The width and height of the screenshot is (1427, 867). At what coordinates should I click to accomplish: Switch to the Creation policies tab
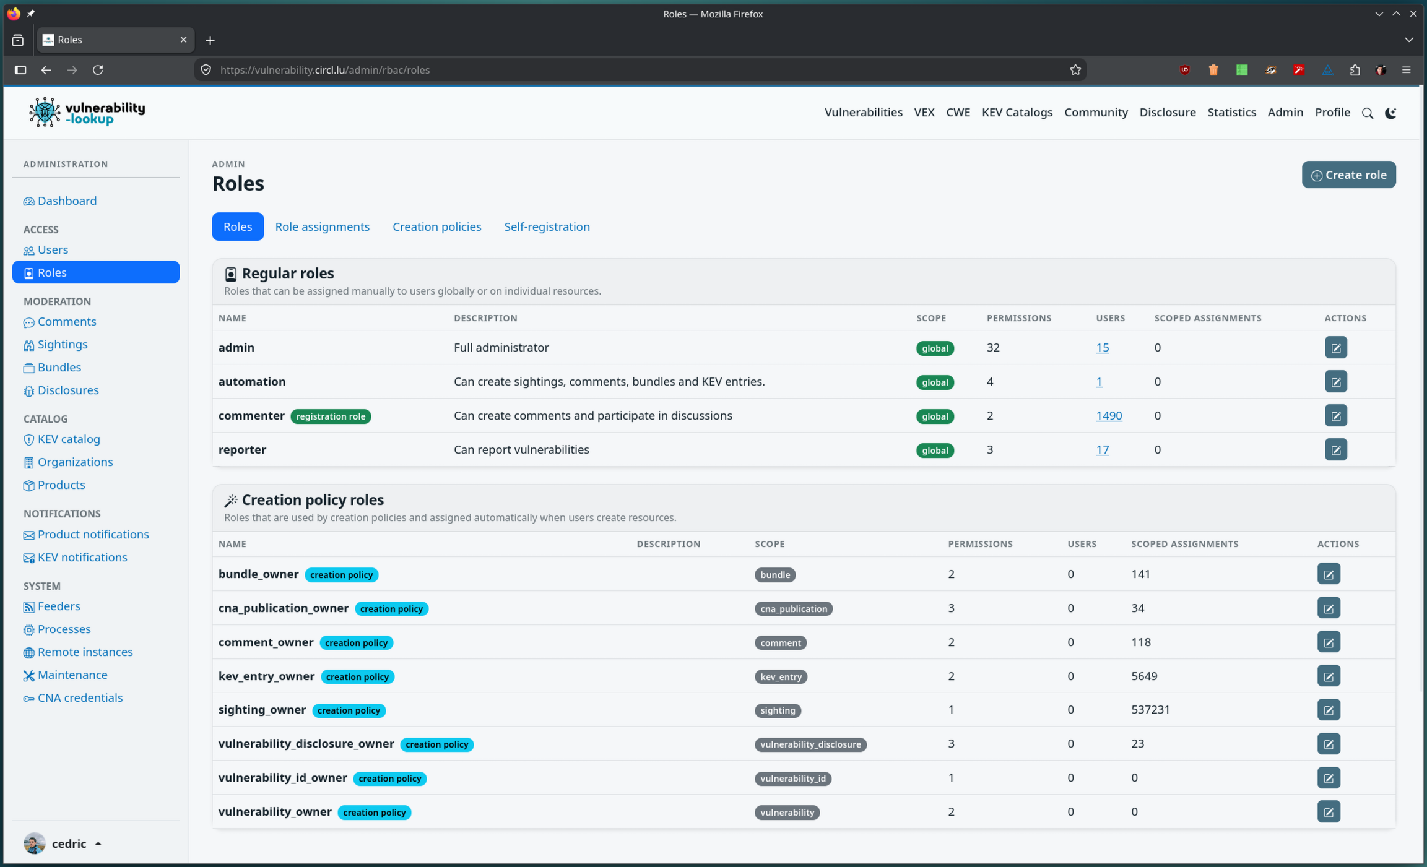coord(436,227)
